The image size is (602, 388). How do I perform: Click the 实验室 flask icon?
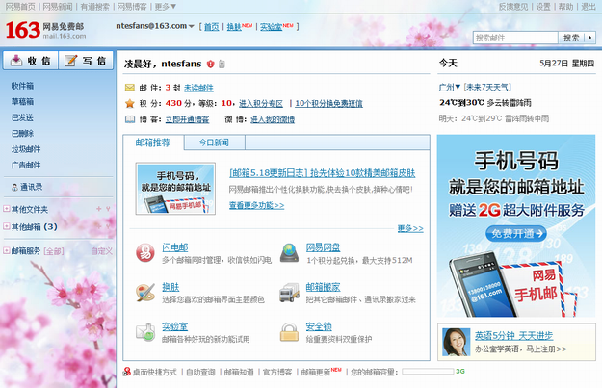coord(145,332)
